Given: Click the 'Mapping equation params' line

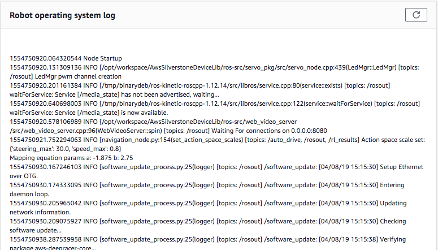Looking at the screenshot, I should [71, 158].
